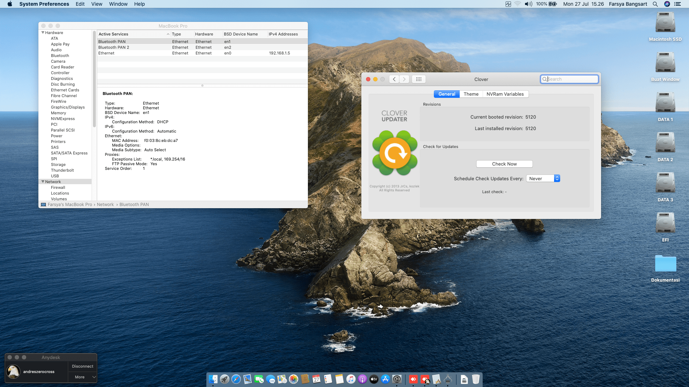Screen dimensions: 689x387
Task: Open the View menu
Action: [97, 4]
